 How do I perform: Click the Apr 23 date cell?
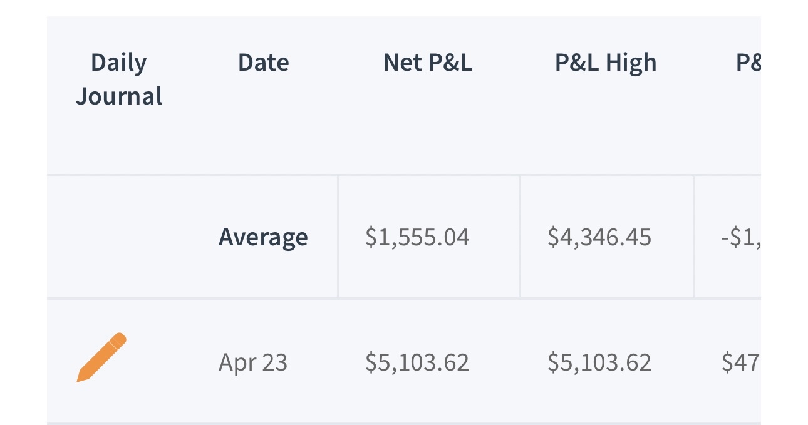(254, 361)
